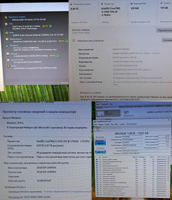Switch to Подробности tab in Task Manager

click(159, 106)
